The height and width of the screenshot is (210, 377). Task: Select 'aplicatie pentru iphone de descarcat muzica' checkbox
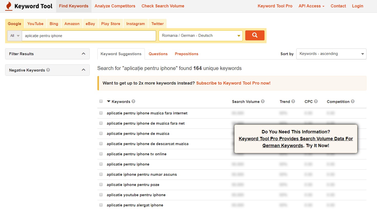coord(101,144)
